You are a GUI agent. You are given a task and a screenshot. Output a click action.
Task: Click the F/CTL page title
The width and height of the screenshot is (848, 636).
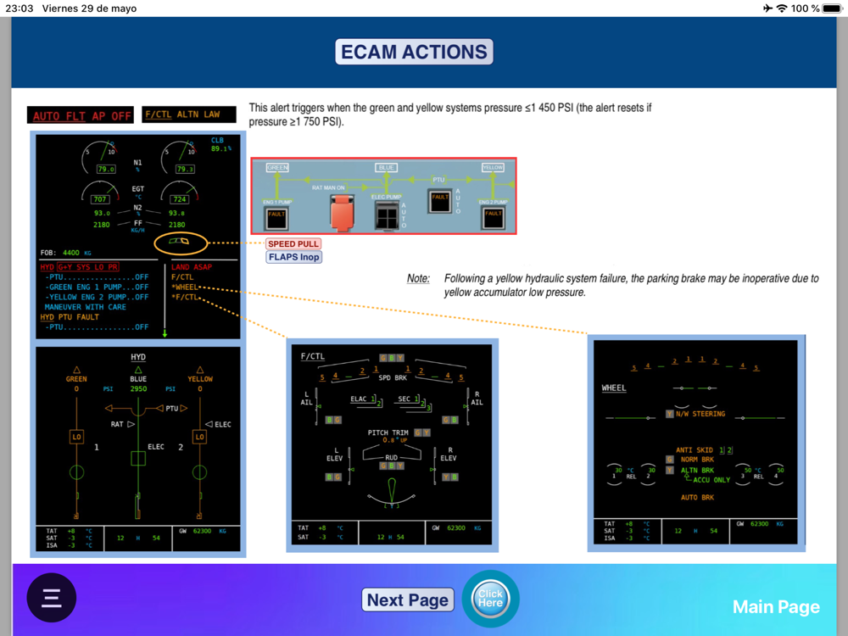click(313, 356)
